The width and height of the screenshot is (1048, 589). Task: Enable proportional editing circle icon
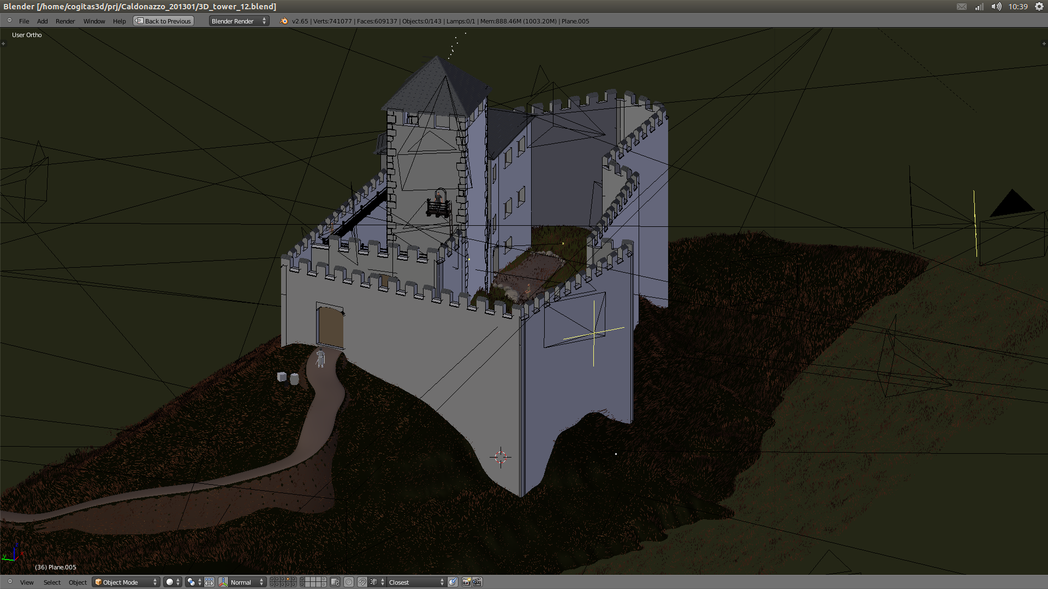349,582
